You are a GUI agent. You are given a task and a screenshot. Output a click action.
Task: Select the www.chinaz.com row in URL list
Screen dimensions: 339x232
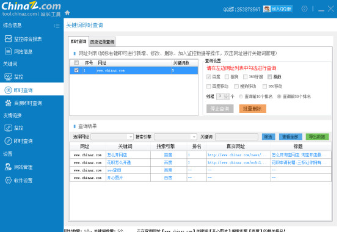[x=134, y=70]
